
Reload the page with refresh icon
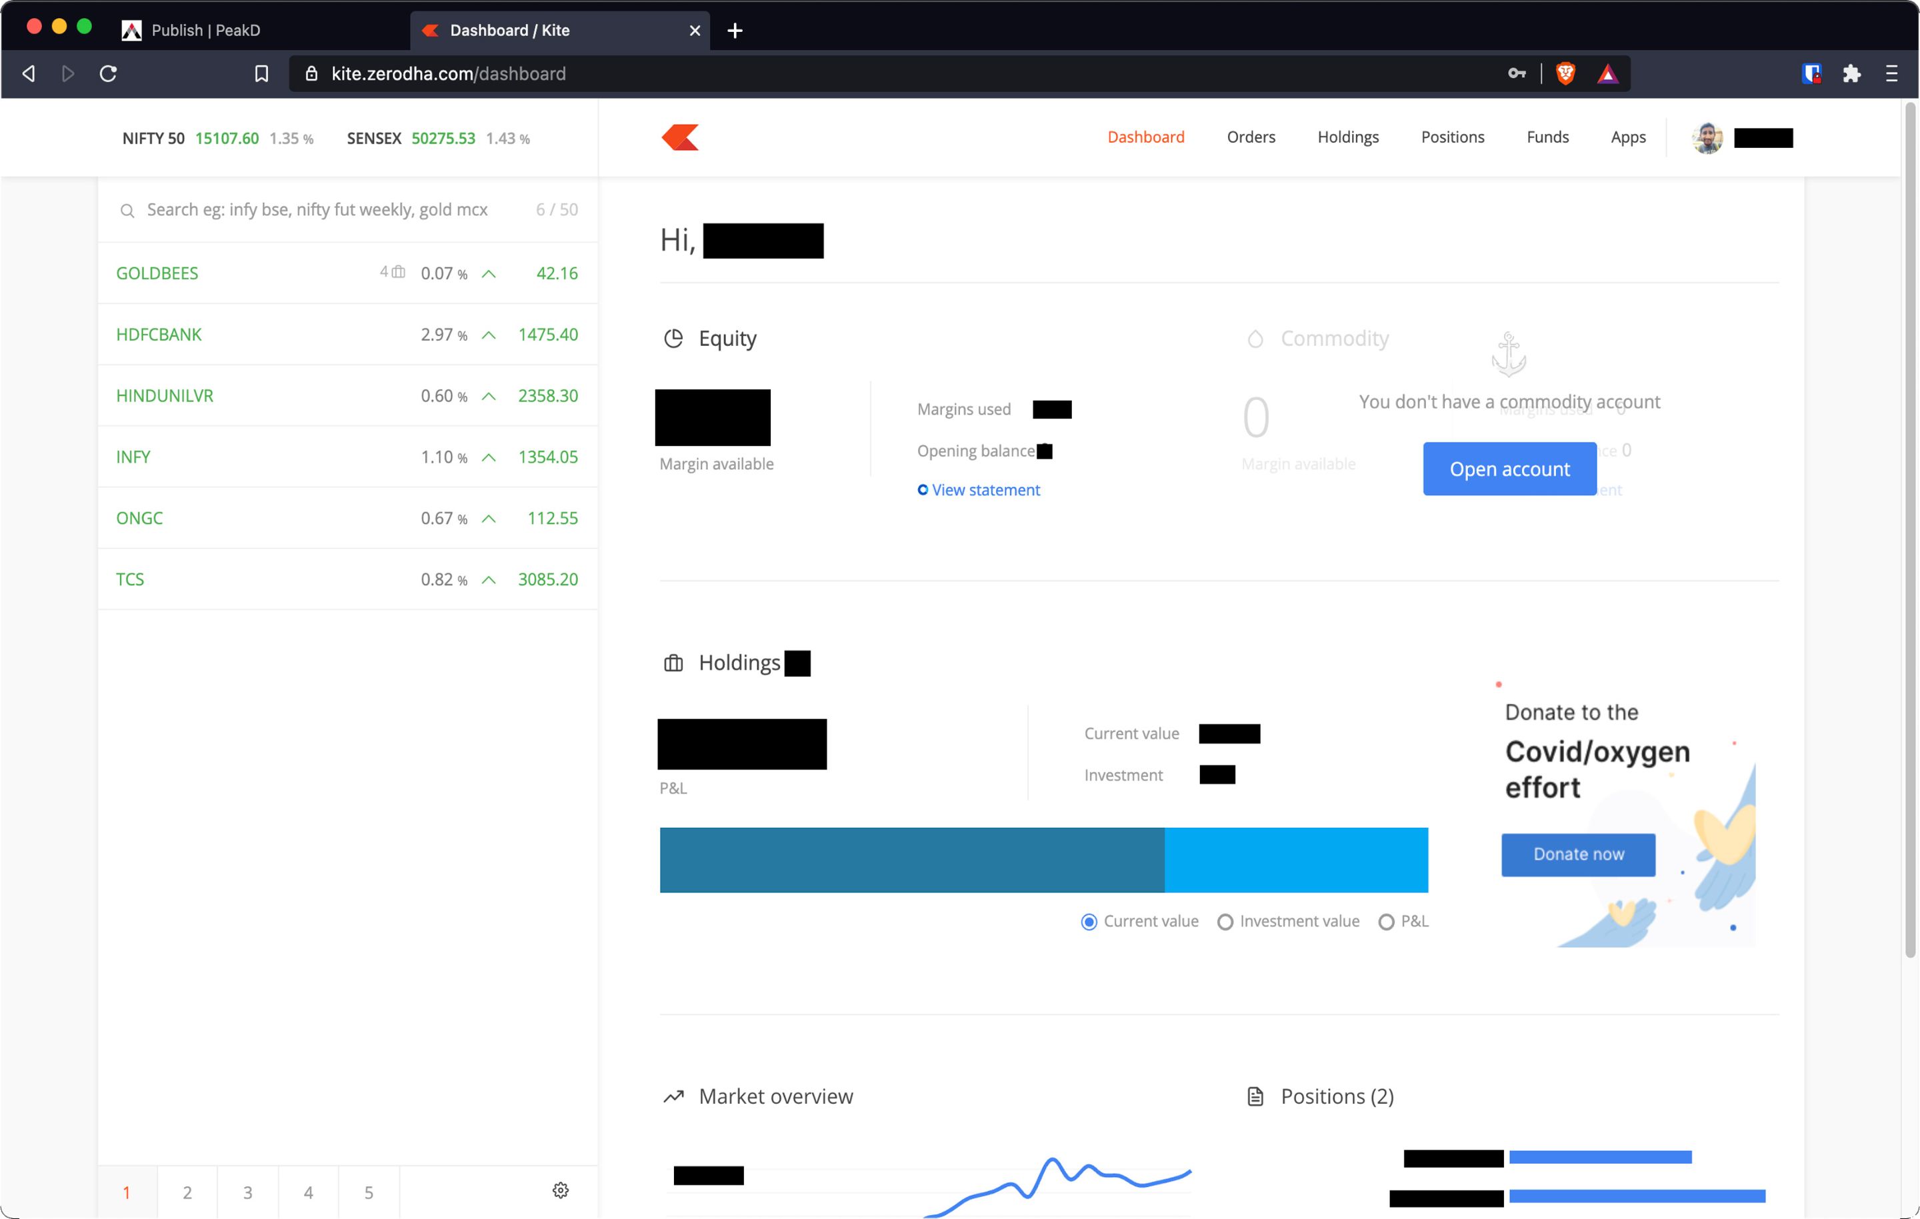point(109,73)
